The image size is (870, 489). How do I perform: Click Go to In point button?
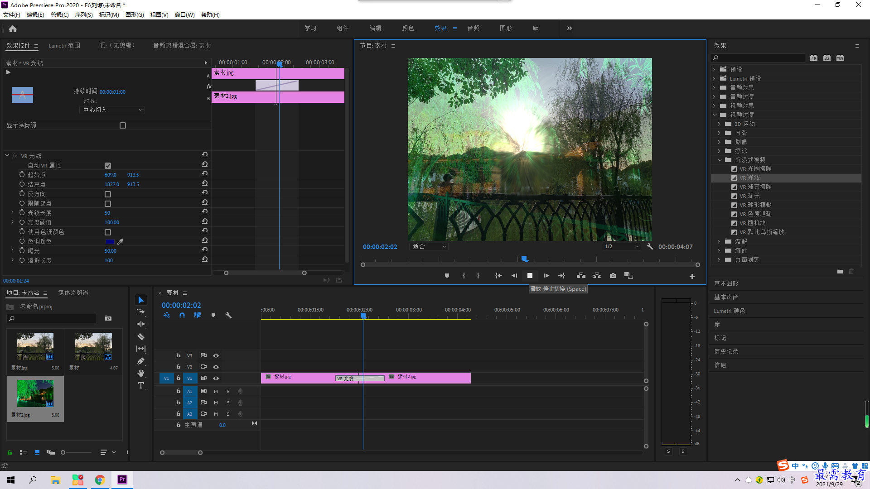coord(498,276)
